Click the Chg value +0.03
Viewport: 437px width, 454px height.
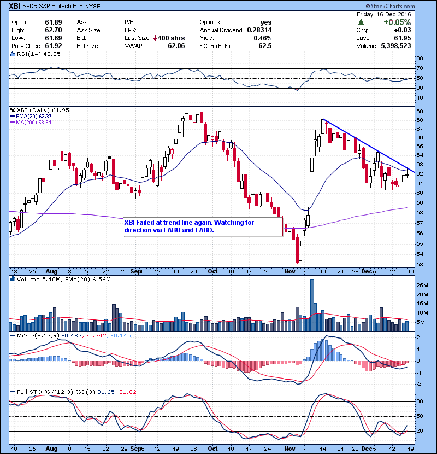[x=402, y=30]
